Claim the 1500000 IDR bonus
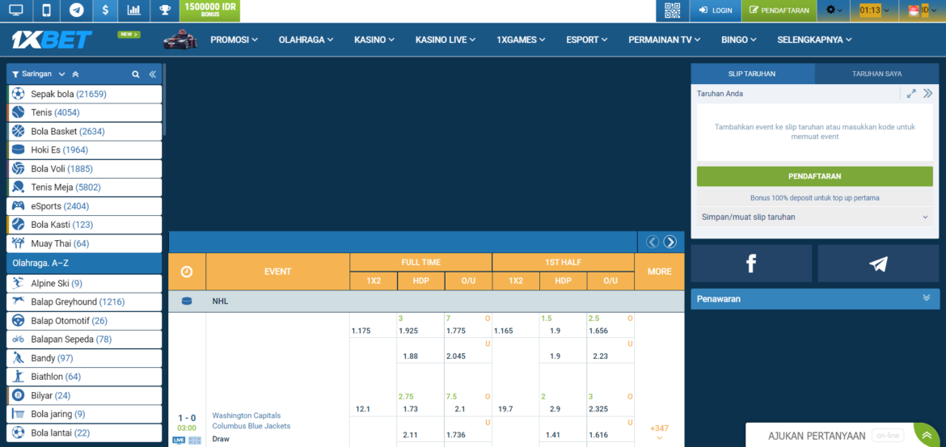This screenshot has height=447, width=946. click(x=210, y=11)
